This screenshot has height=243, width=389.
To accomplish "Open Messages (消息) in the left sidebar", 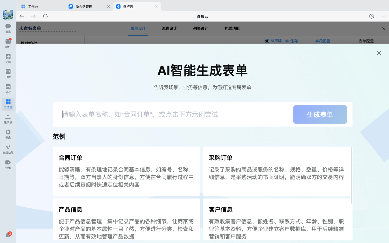I will pos(8,27).
